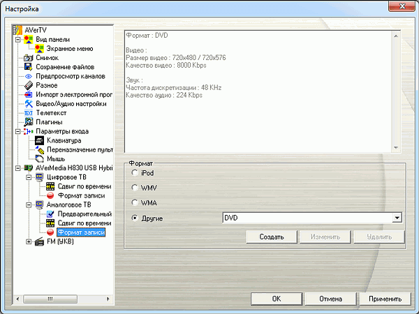The width and height of the screenshot is (419, 314).
Task: Select Телетекст in the tree
Action: pos(51,113)
